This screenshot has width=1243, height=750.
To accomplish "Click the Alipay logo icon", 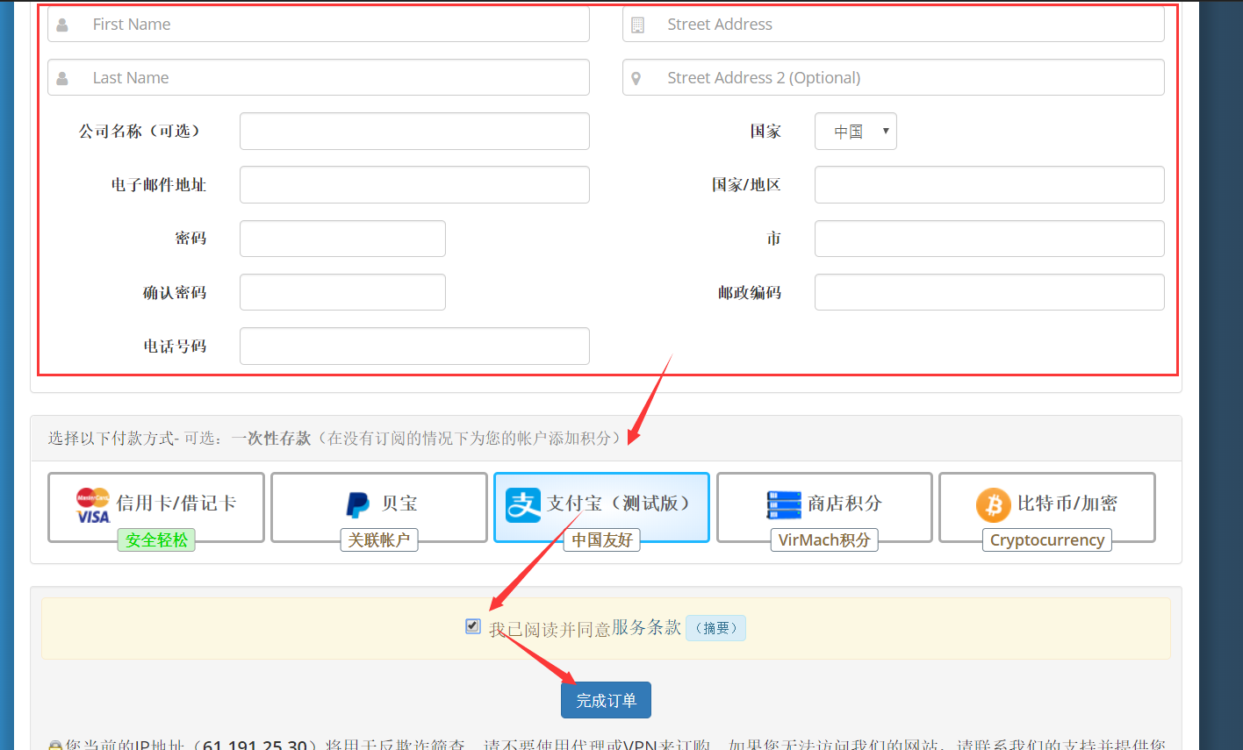I will click(x=523, y=505).
